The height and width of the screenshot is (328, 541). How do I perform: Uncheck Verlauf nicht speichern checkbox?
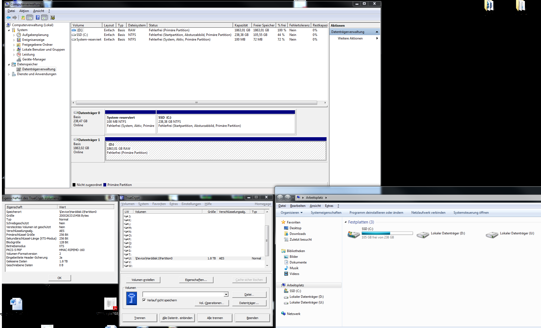144,300
